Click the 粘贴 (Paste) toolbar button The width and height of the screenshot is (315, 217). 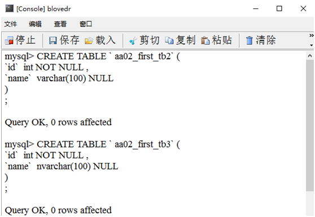coord(216,40)
